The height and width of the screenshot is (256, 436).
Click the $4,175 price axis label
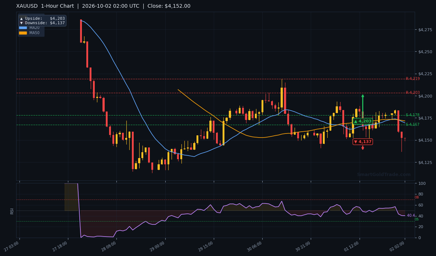click(425, 118)
